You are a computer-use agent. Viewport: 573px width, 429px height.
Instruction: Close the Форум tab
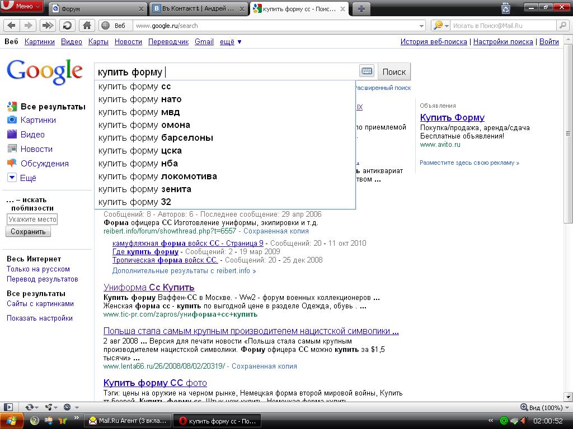141,9
